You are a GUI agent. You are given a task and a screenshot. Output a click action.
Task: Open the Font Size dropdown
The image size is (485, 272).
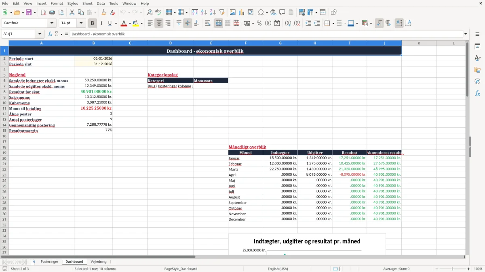coord(81,23)
